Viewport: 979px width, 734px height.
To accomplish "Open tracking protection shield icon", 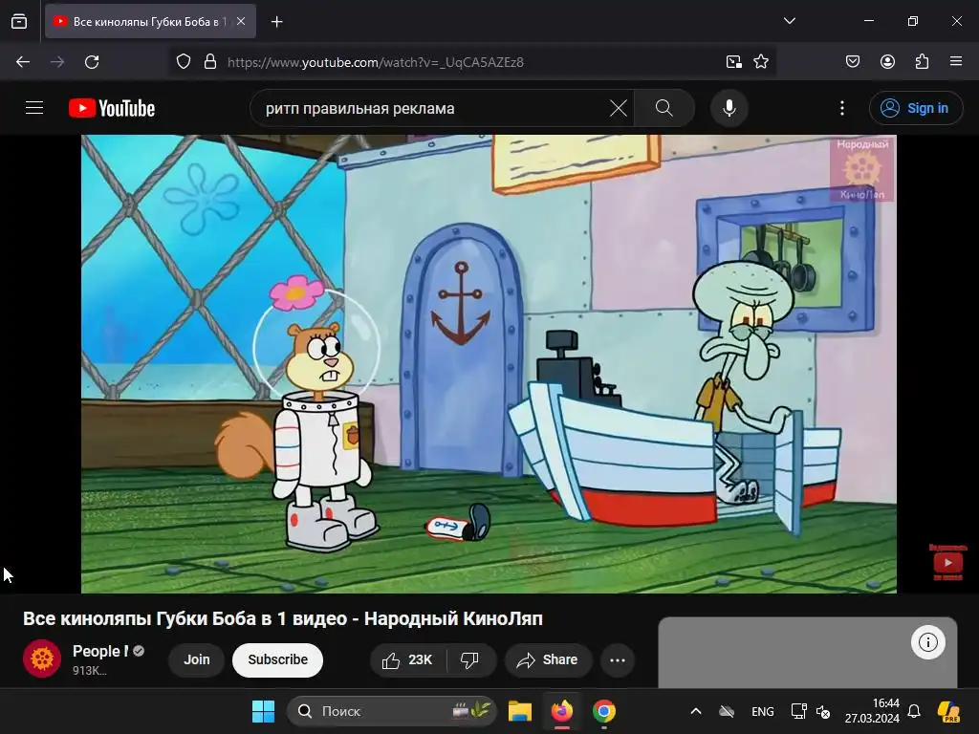I will click(184, 62).
